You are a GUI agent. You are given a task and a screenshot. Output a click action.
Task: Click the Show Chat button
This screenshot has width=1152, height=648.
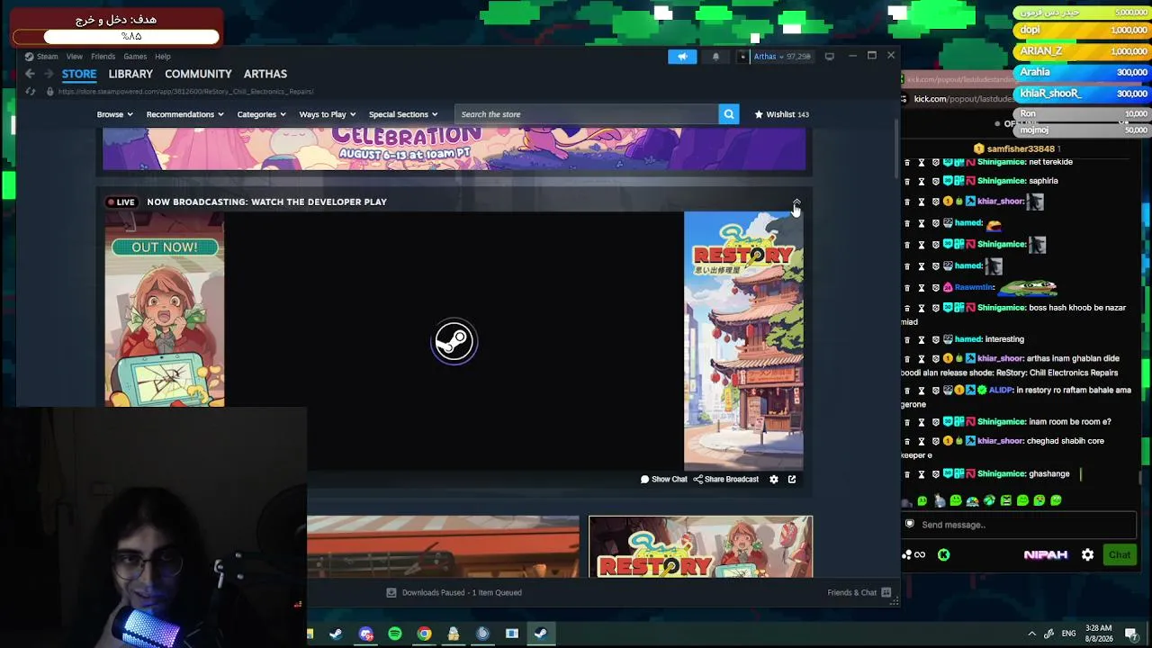(x=663, y=480)
